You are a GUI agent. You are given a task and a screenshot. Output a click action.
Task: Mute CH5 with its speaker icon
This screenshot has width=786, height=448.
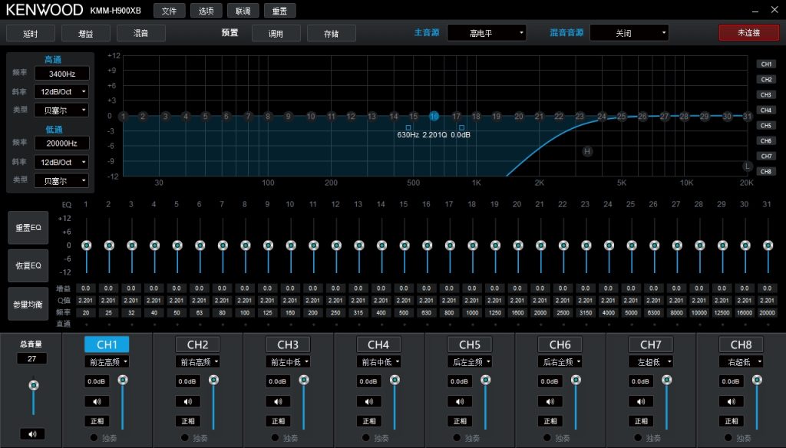pos(460,401)
